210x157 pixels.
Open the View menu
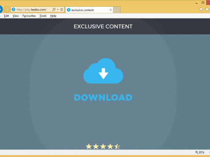[x=16, y=16]
